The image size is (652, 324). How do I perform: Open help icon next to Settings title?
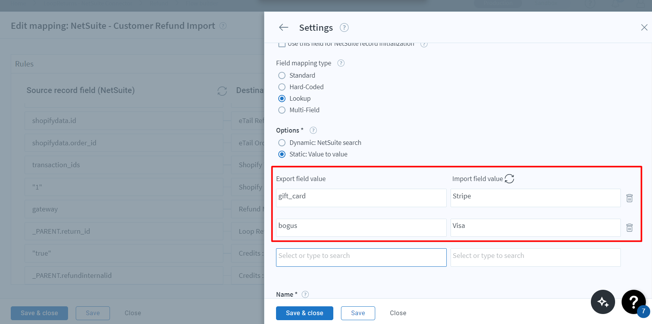tap(344, 28)
